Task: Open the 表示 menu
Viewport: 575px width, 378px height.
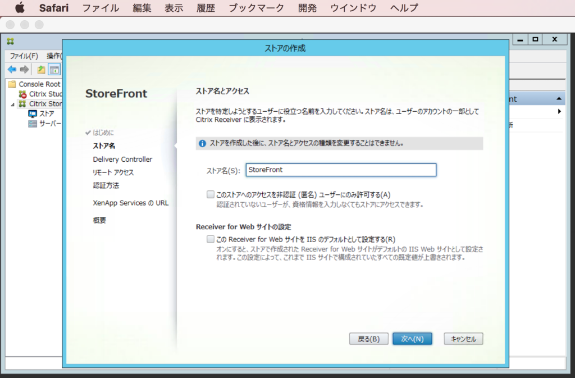Action: (174, 8)
